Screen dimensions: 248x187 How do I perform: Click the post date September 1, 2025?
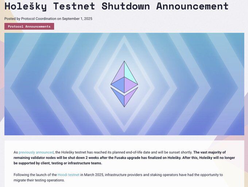[x=77, y=19]
